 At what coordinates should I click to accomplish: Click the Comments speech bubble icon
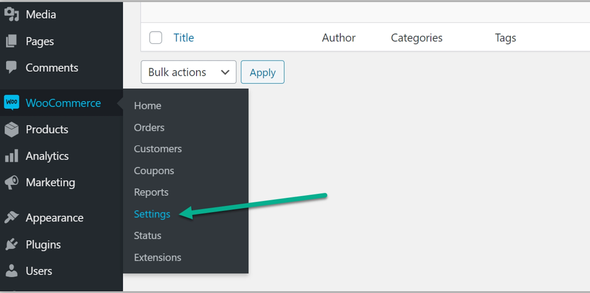click(x=11, y=67)
